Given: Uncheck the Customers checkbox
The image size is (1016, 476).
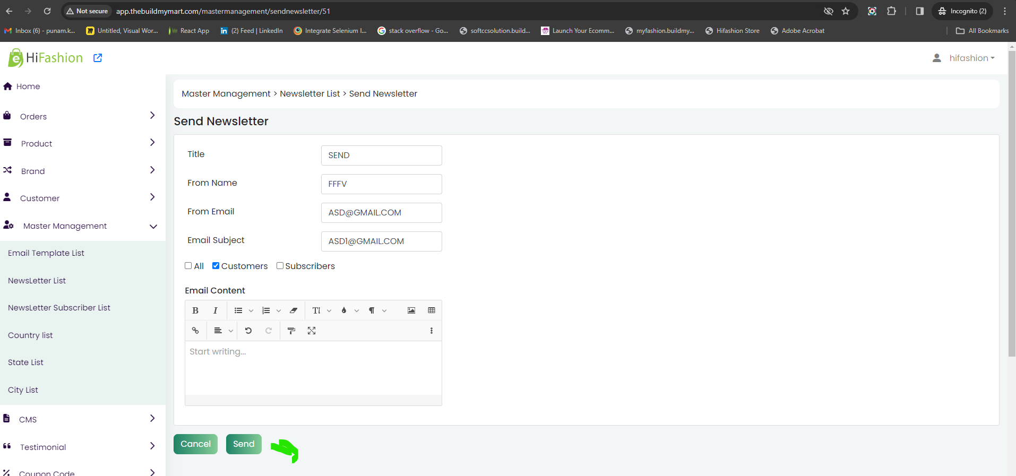Looking at the screenshot, I should coord(216,266).
